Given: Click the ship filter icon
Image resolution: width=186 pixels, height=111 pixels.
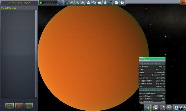Looking at the screenshot, I should click(89, 3).
